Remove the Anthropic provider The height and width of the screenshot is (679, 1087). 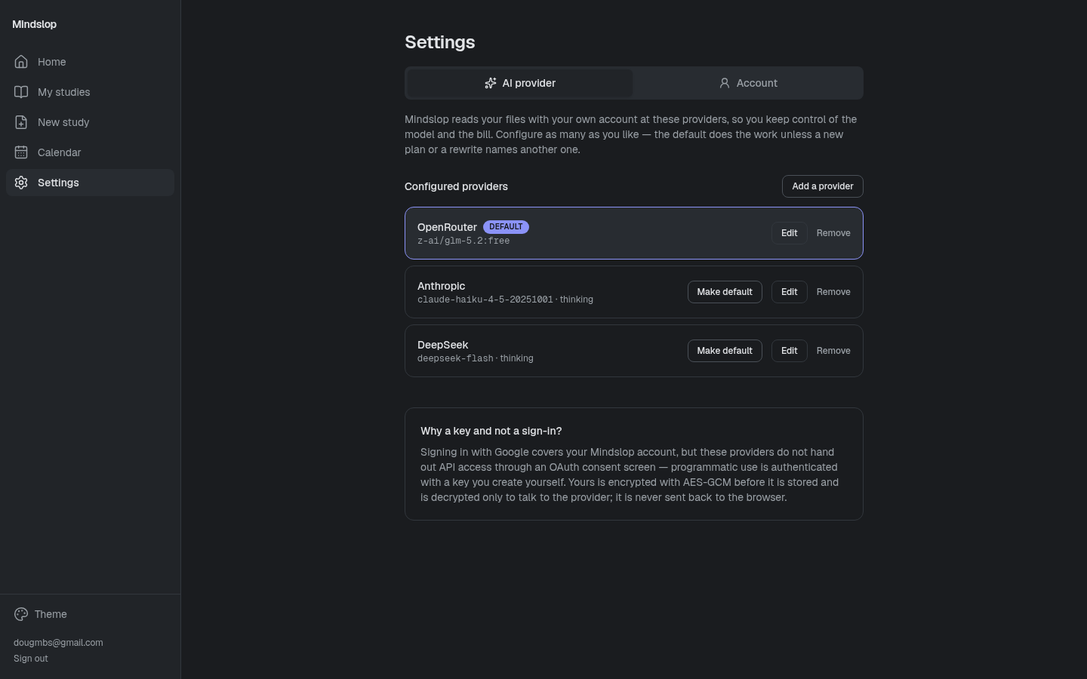[833, 292]
